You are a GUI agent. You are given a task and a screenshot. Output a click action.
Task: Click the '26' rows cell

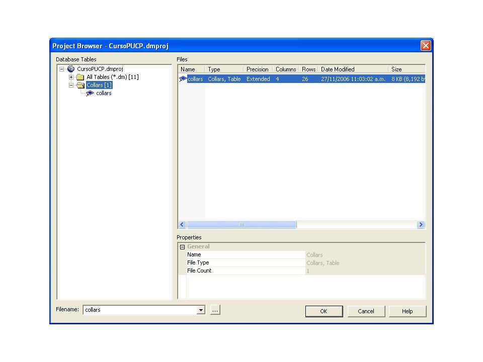305,79
